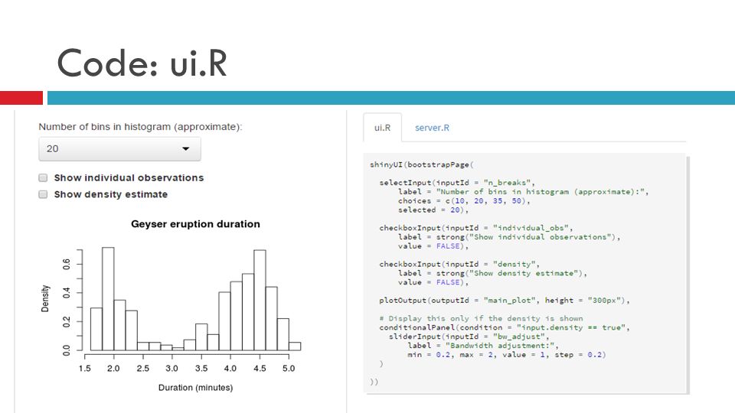The width and height of the screenshot is (735, 413).
Task: Click the min = 0.2, max = 2 code line
Action: coord(507,355)
